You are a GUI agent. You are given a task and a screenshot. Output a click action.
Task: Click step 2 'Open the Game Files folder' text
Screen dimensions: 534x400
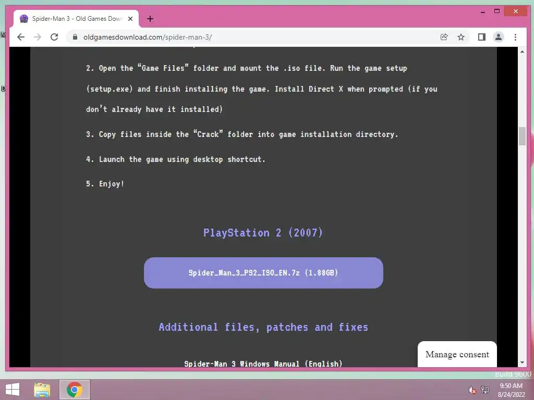pyautogui.click(x=262, y=89)
